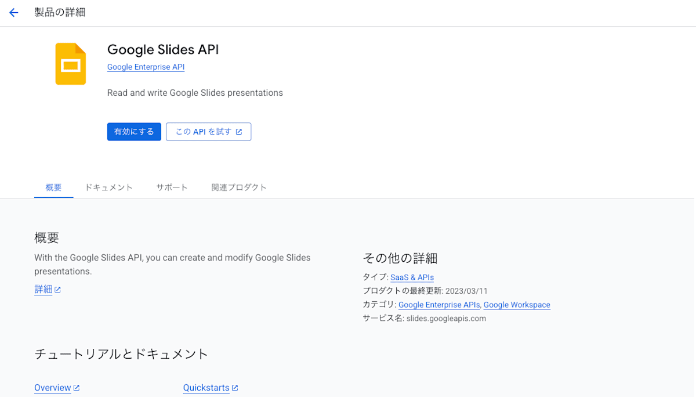The width and height of the screenshot is (696, 397).
Task: Go to the 関連プロダクト tab
Action: coord(239,187)
